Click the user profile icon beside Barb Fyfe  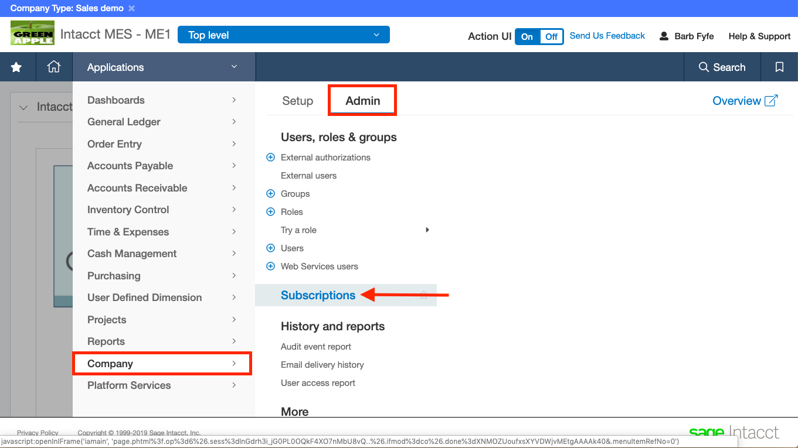point(664,36)
